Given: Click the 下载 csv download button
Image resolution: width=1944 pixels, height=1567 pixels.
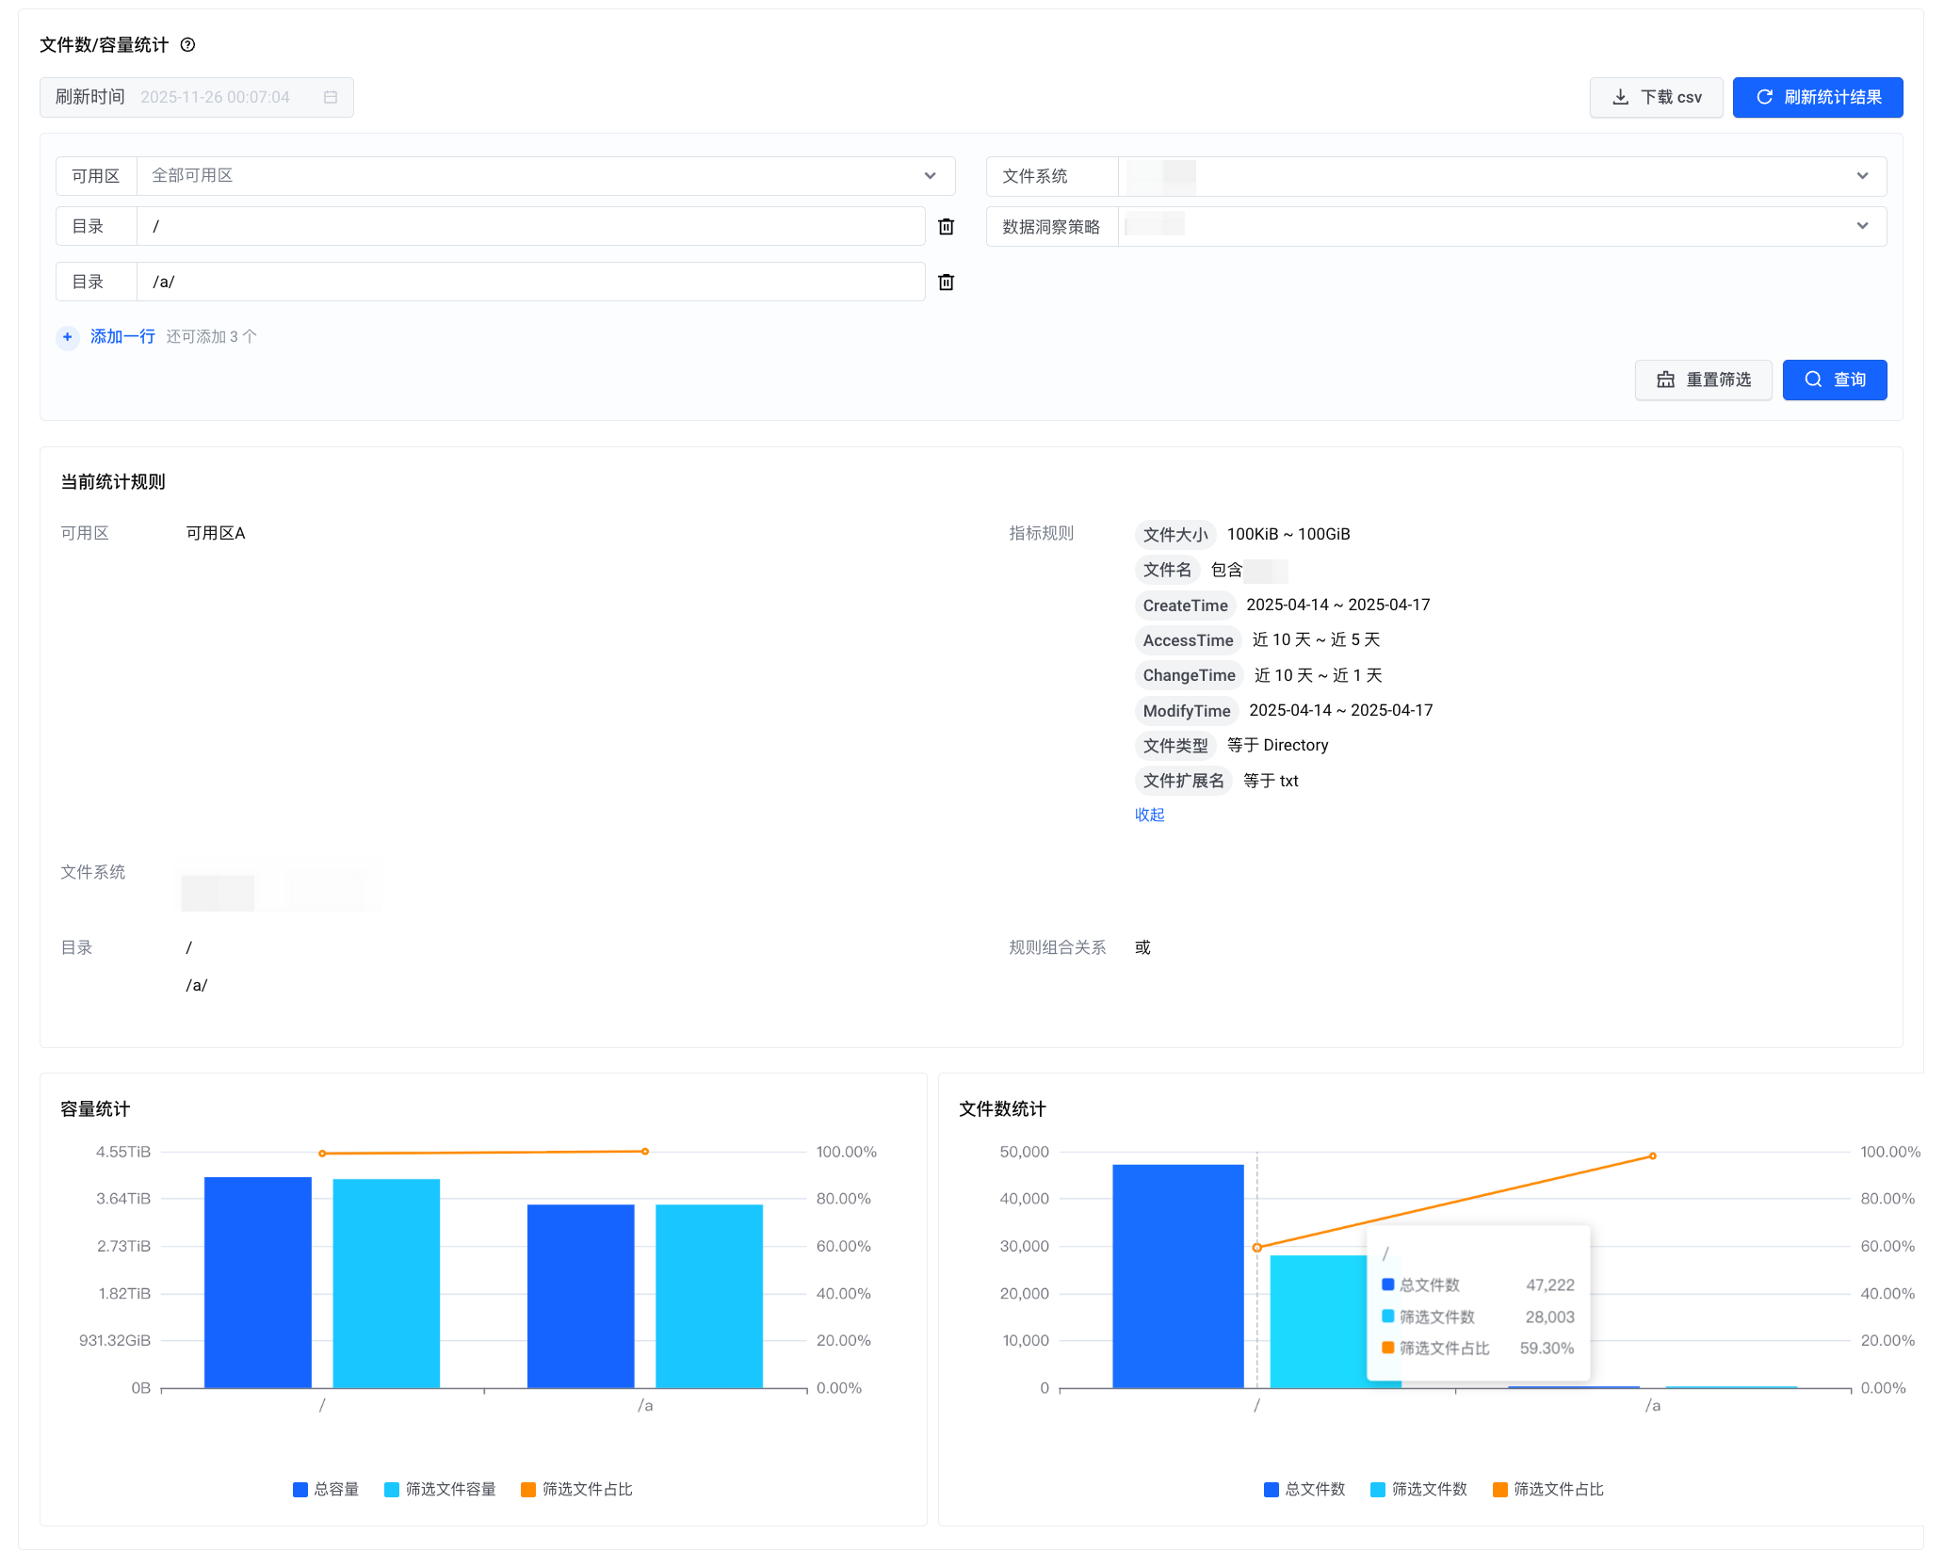Looking at the screenshot, I should 1656,98.
